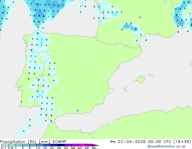
Task: Select the 5–10 mm light blue legend swatch
Action: (33, 145)
